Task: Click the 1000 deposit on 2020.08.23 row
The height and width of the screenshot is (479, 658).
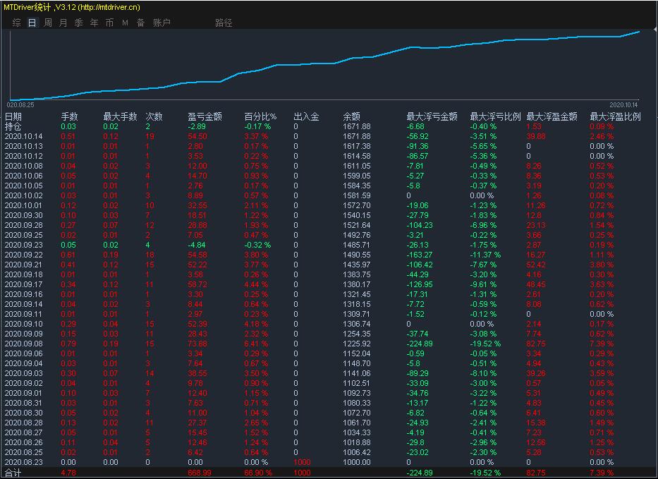Action: 302,462
